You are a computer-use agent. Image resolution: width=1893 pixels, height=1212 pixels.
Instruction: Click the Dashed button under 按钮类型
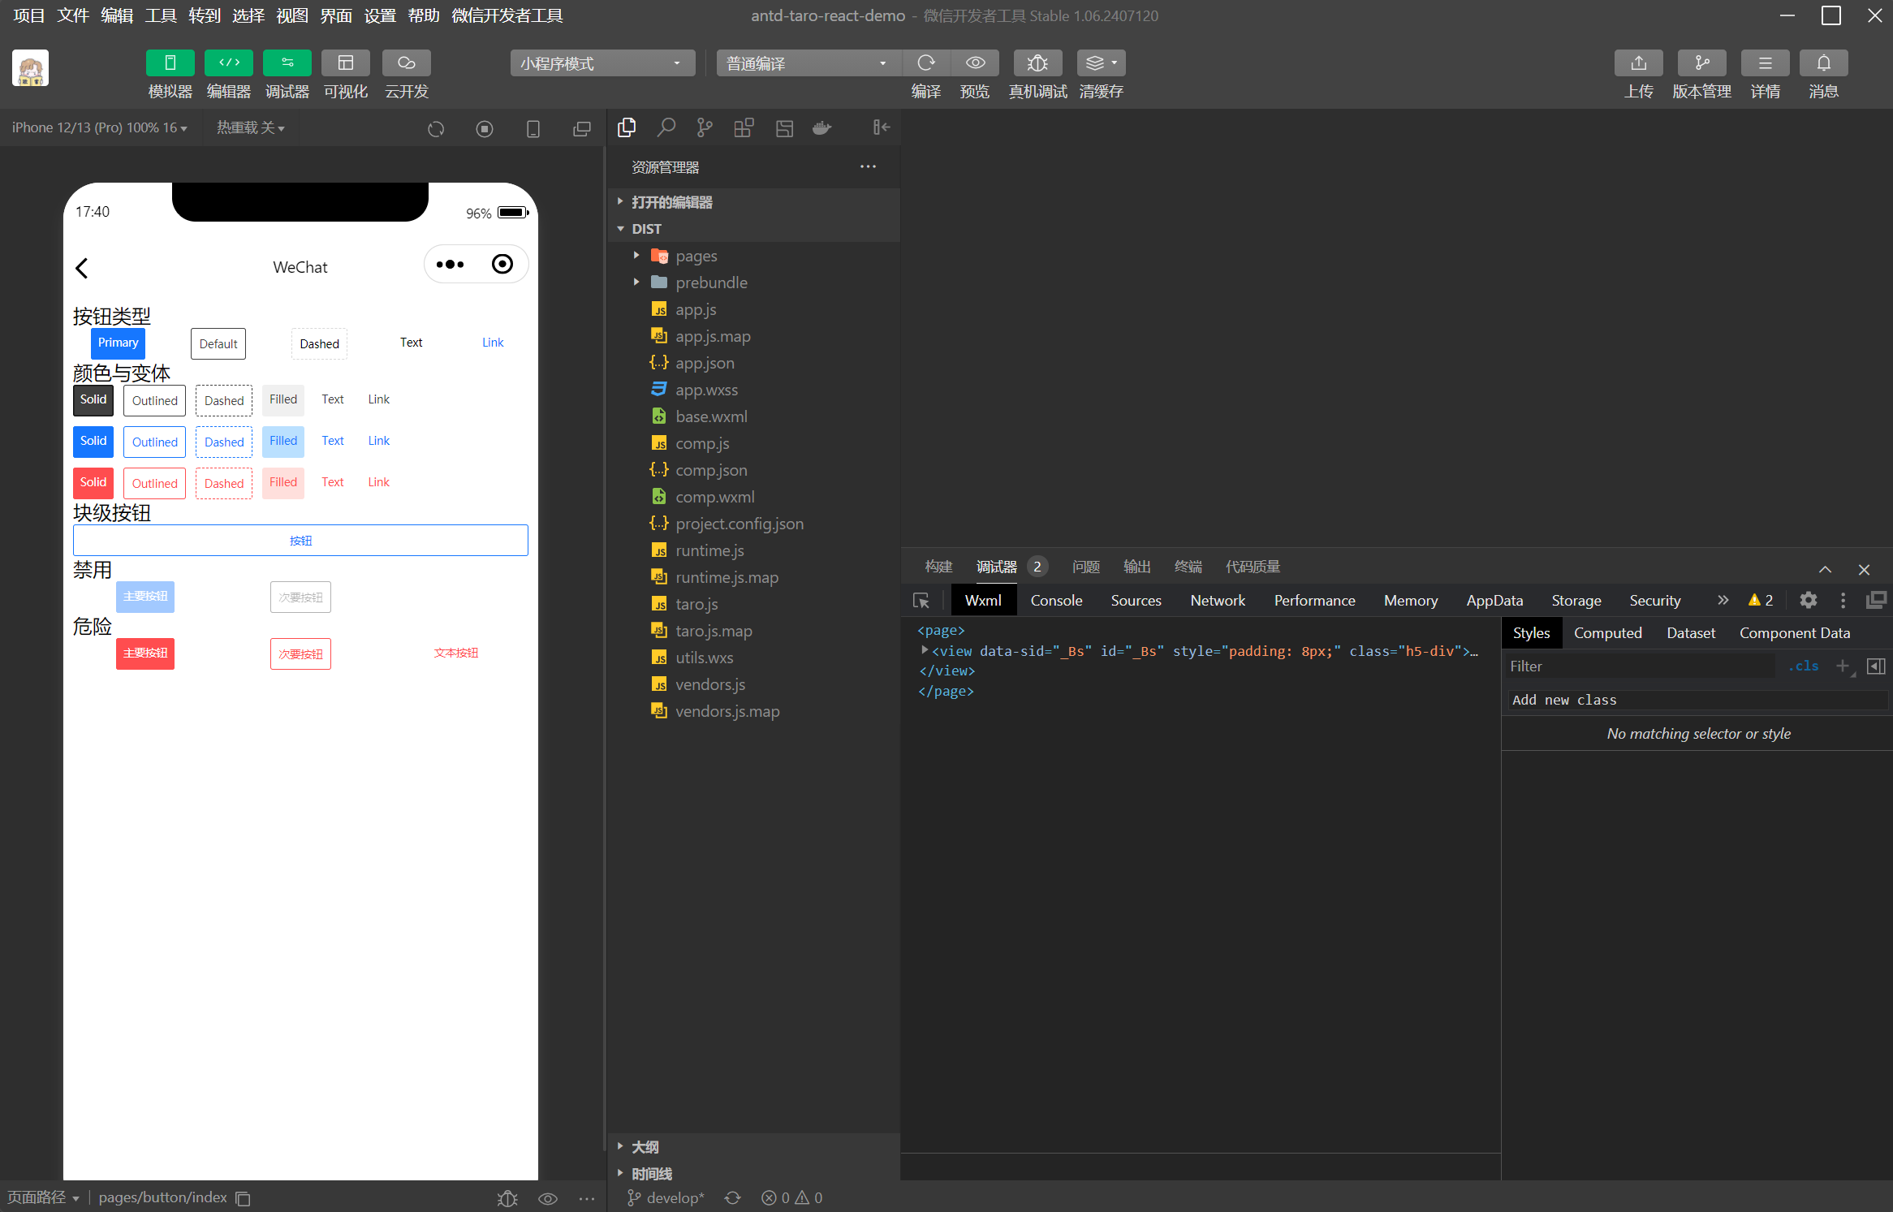coord(319,344)
